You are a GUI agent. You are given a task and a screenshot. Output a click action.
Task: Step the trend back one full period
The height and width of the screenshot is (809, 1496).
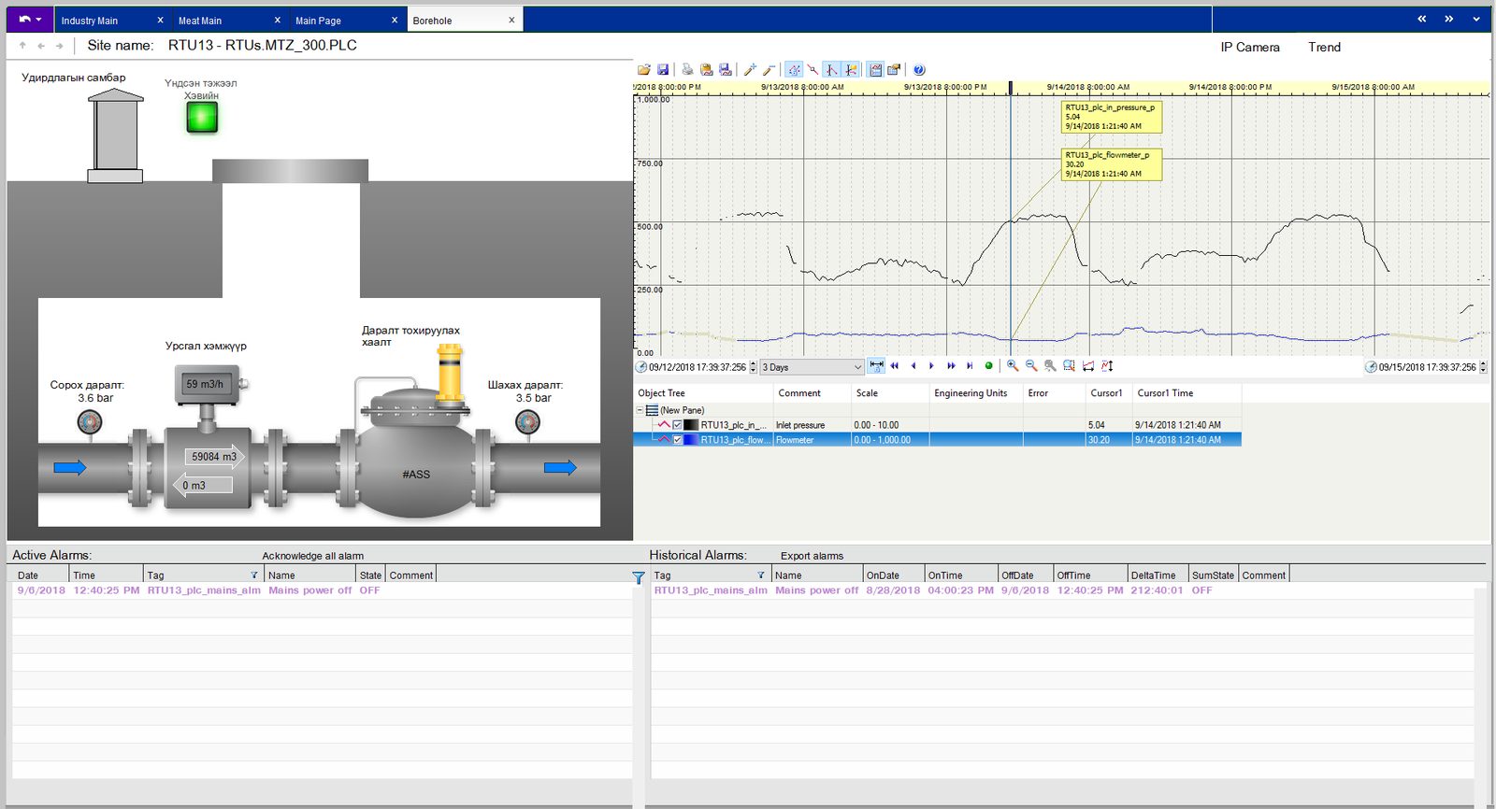pos(895,366)
